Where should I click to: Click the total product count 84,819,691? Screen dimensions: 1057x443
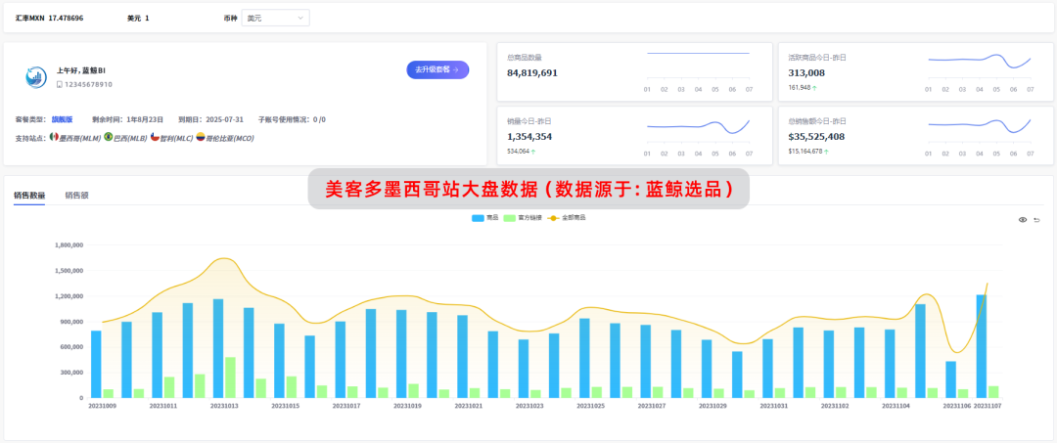pyautogui.click(x=532, y=72)
